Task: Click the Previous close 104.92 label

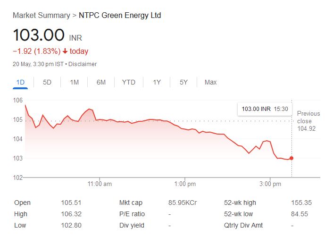Action: [x=308, y=121]
